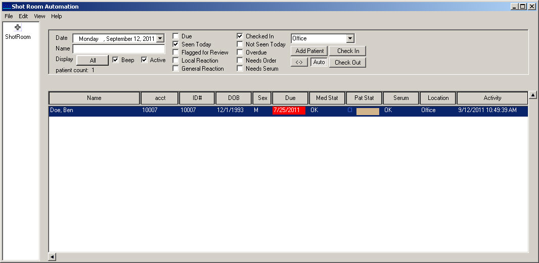The image size is (539, 263).
Task: Click the app icon in title bar
Action: pyautogui.click(x=7, y=7)
